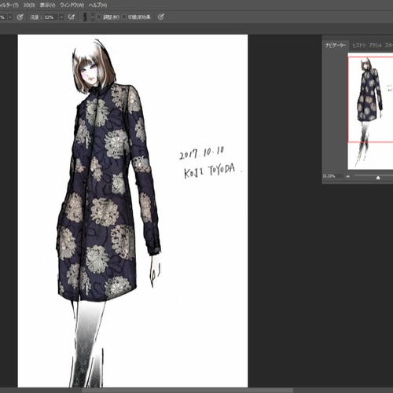Click the canvas horizontal scrollbar at bottom
This screenshot has width=393, height=393.
click(x=187, y=391)
